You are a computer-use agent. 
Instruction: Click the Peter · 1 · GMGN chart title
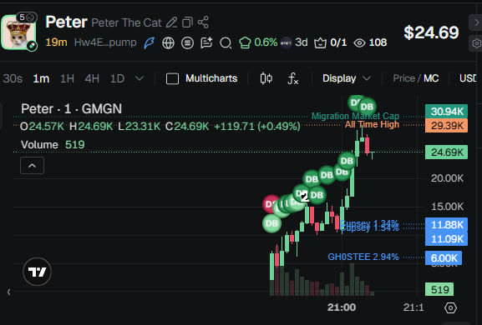click(71, 109)
